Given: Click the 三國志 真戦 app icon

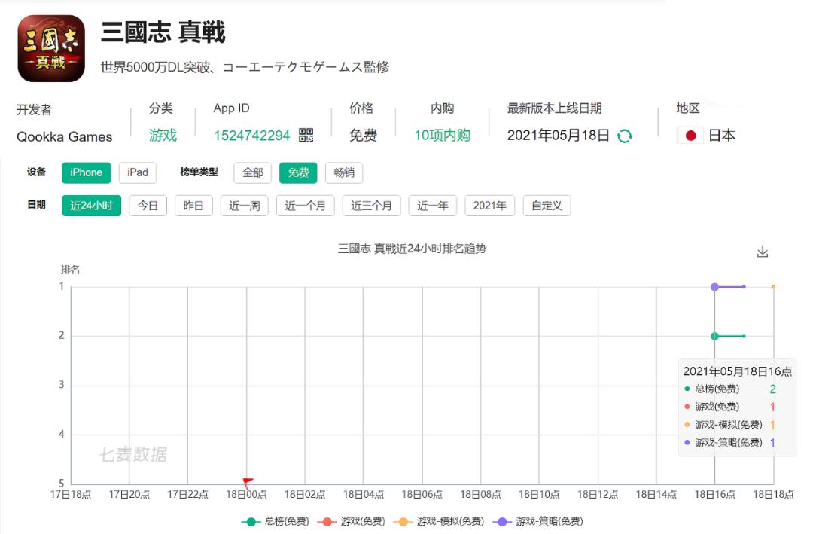Looking at the screenshot, I should point(51,48).
